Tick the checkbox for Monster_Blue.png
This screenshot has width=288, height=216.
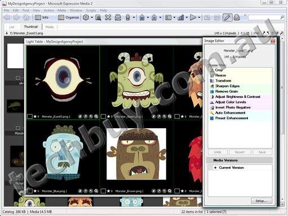click(30, 191)
